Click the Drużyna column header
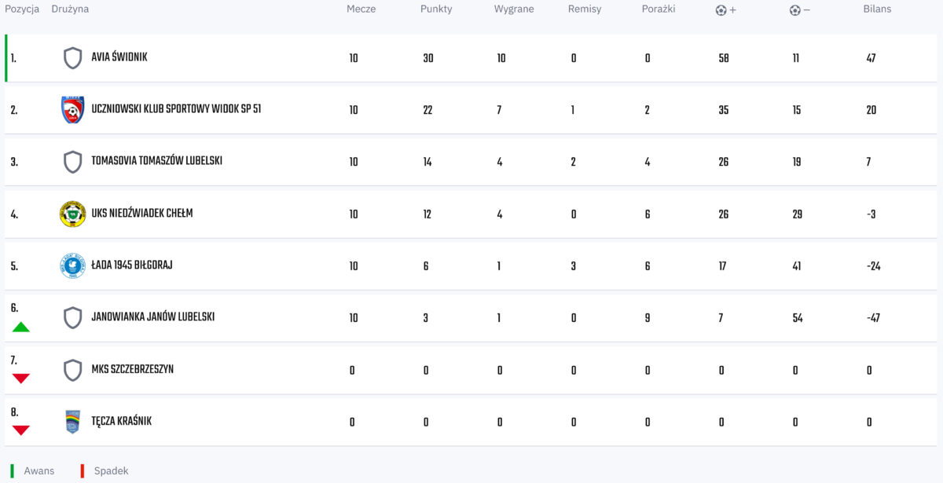This screenshot has width=943, height=483. (70, 9)
